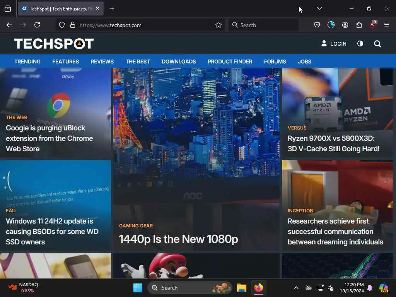Click the INCEPTION category label
396x297 pixels.
point(300,211)
